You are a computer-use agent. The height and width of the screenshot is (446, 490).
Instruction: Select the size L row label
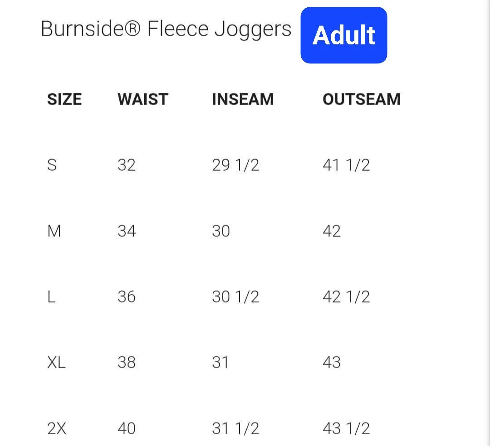(52, 297)
